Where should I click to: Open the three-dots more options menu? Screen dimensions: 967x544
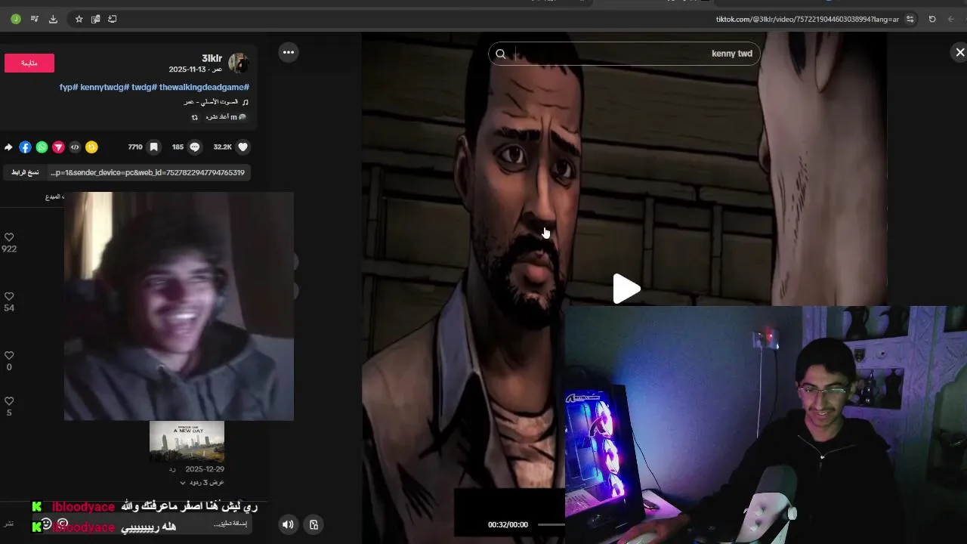(x=288, y=52)
